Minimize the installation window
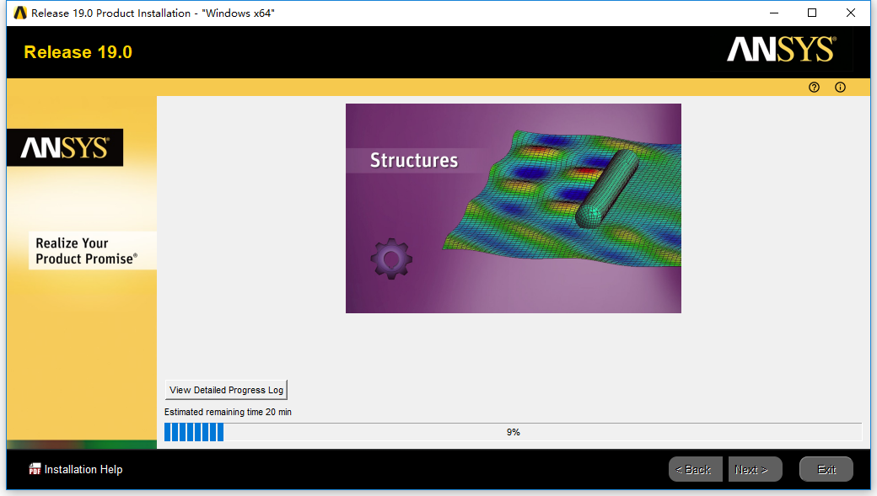Image resolution: width=877 pixels, height=496 pixels. pos(774,13)
